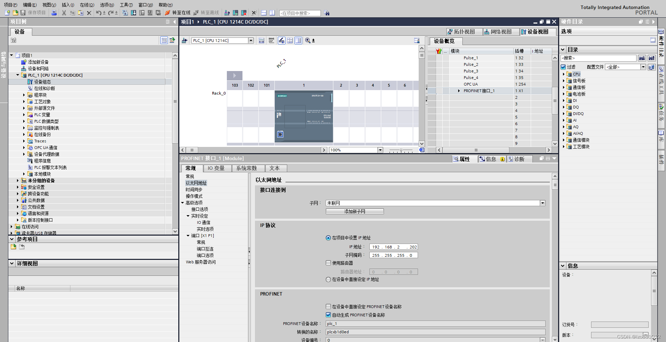
Task: Open the subnet 'Not networked' dropdown
Action: pyautogui.click(x=543, y=203)
